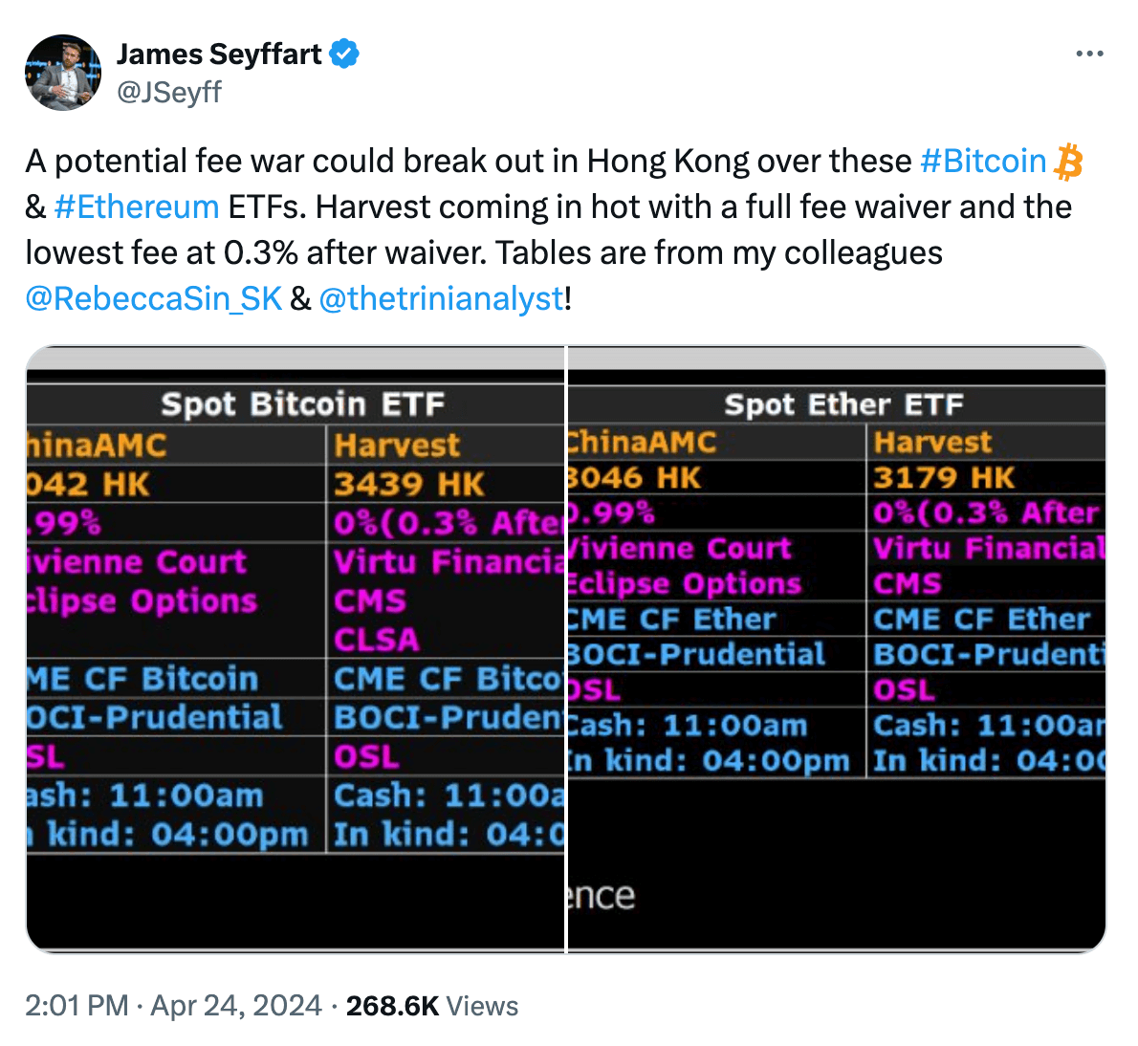Open the #Bitcoin hashtag link
Image resolution: width=1138 pixels, height=1046 pixels.
[983, 161]
